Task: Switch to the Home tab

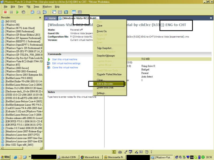Action: pyautogui.click(x=50, y=18)
